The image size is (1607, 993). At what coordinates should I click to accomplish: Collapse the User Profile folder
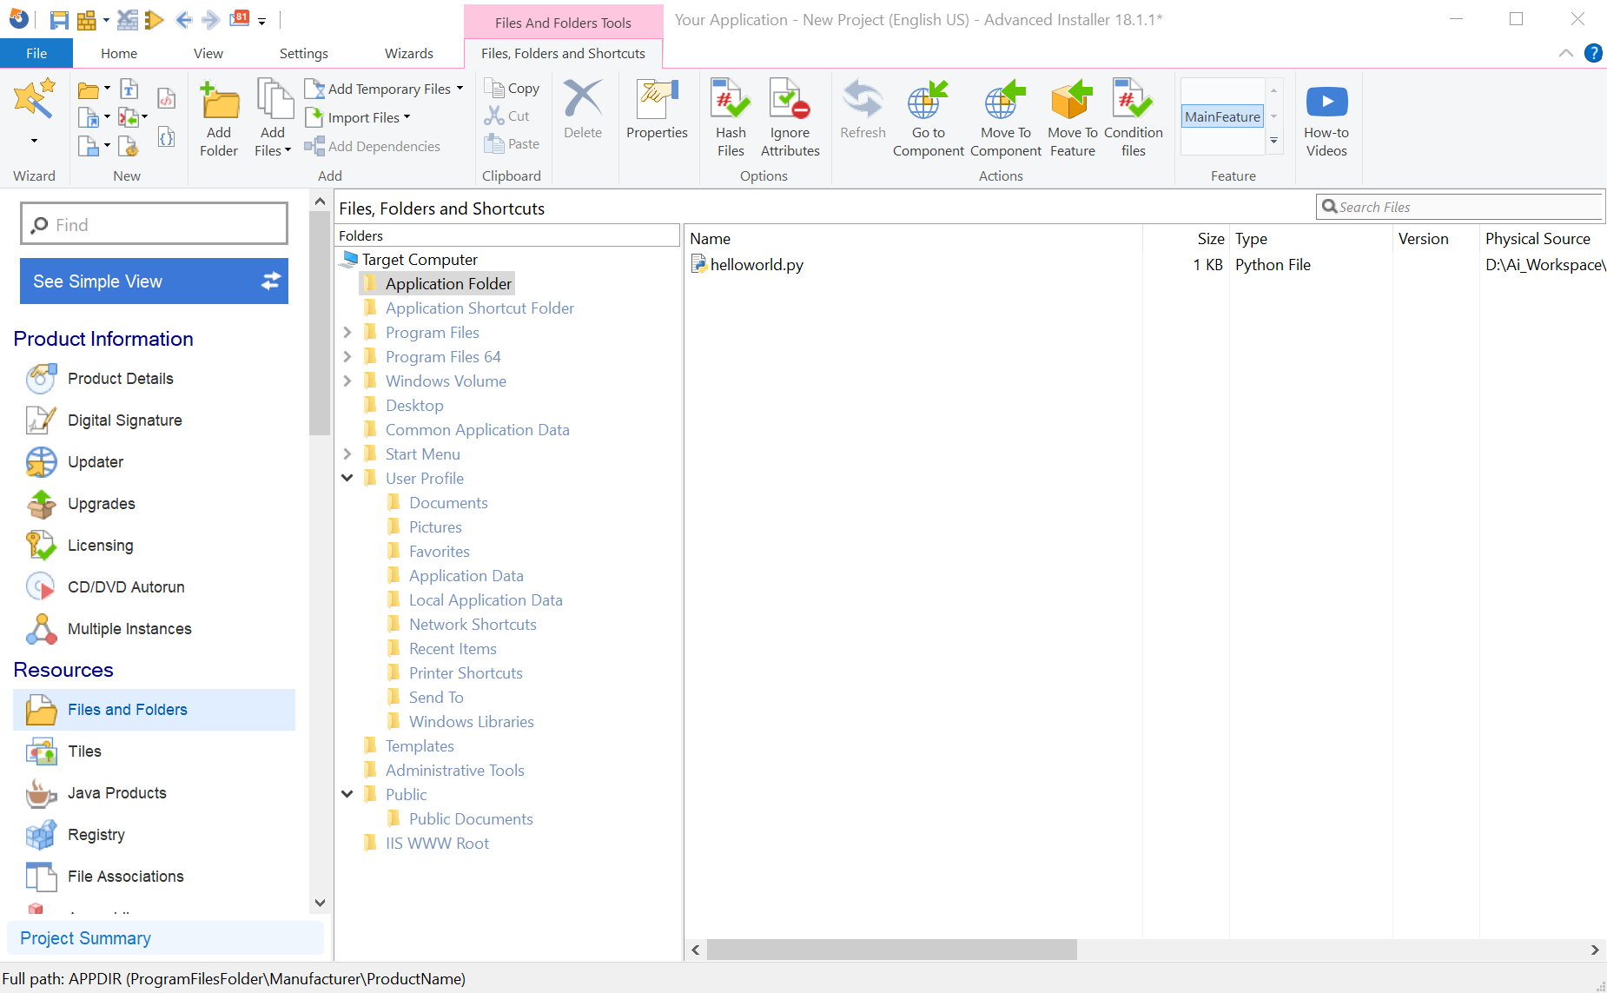pos(347,478)
